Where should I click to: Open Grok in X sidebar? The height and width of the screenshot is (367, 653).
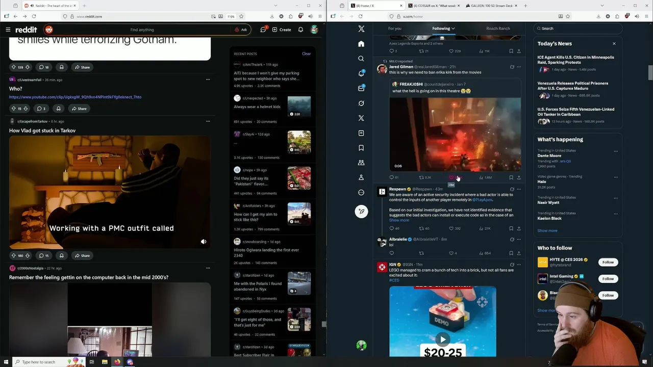click(x=361, y=103)
